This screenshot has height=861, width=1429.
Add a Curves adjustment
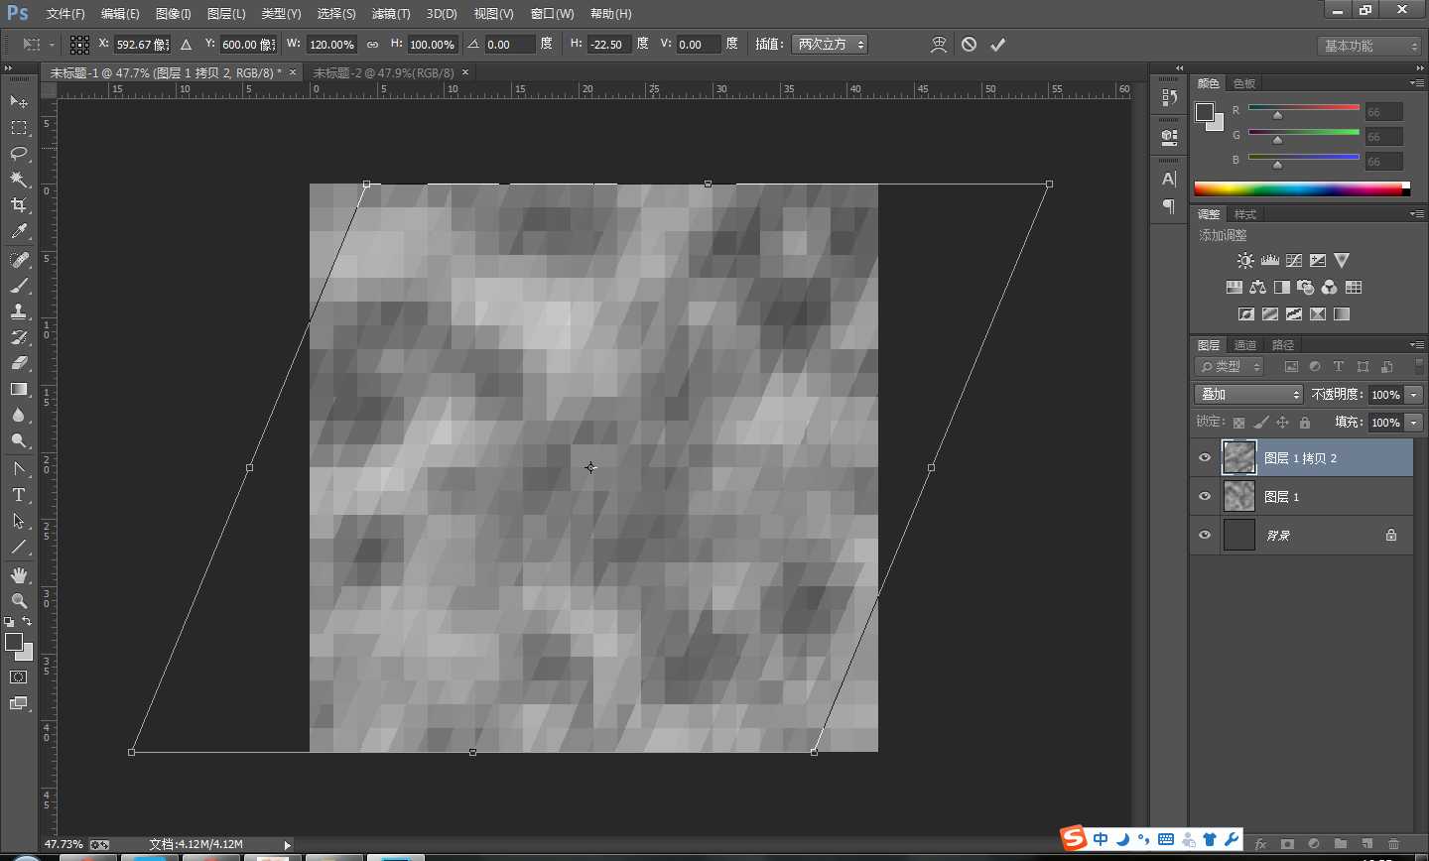coord(1294,261)
